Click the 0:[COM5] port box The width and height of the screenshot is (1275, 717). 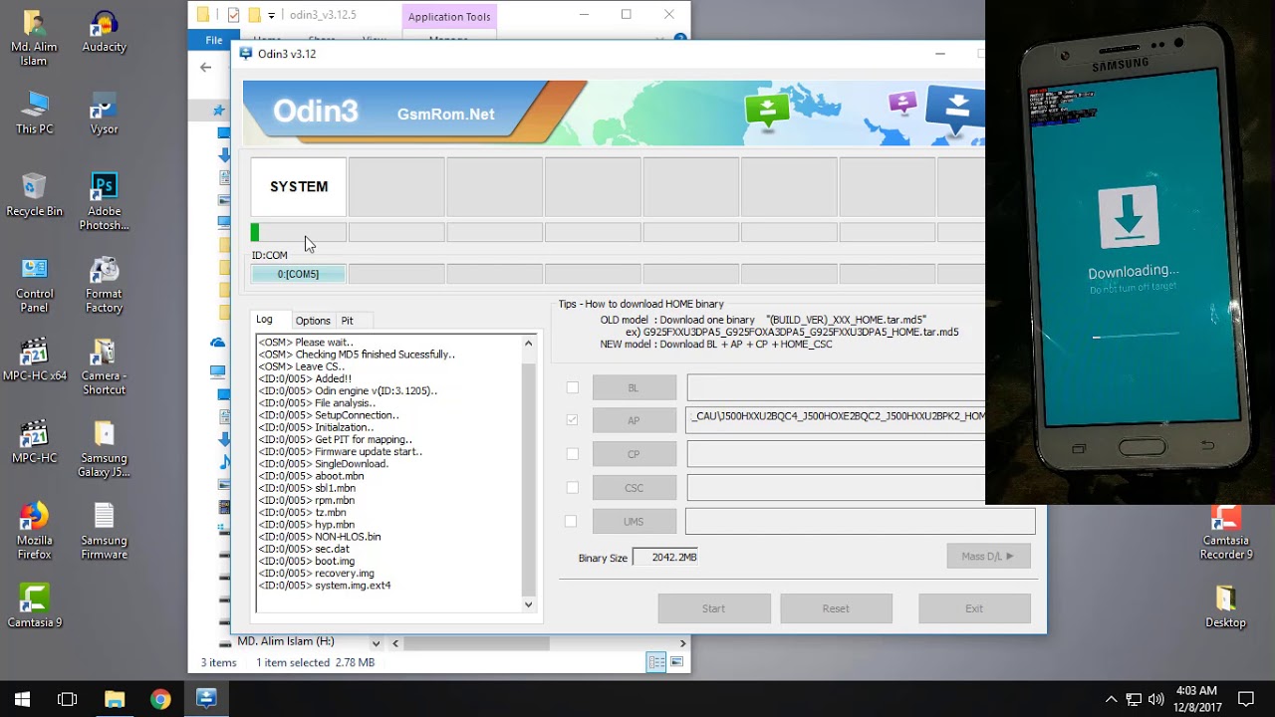click(x=298, y=274)
